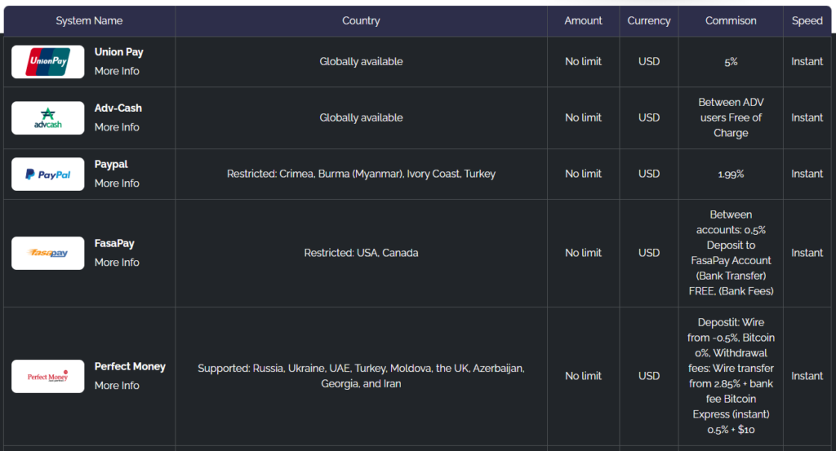Click the Union Pay logo
Screen dimensions: 836x451
click(x=48, y=62)
